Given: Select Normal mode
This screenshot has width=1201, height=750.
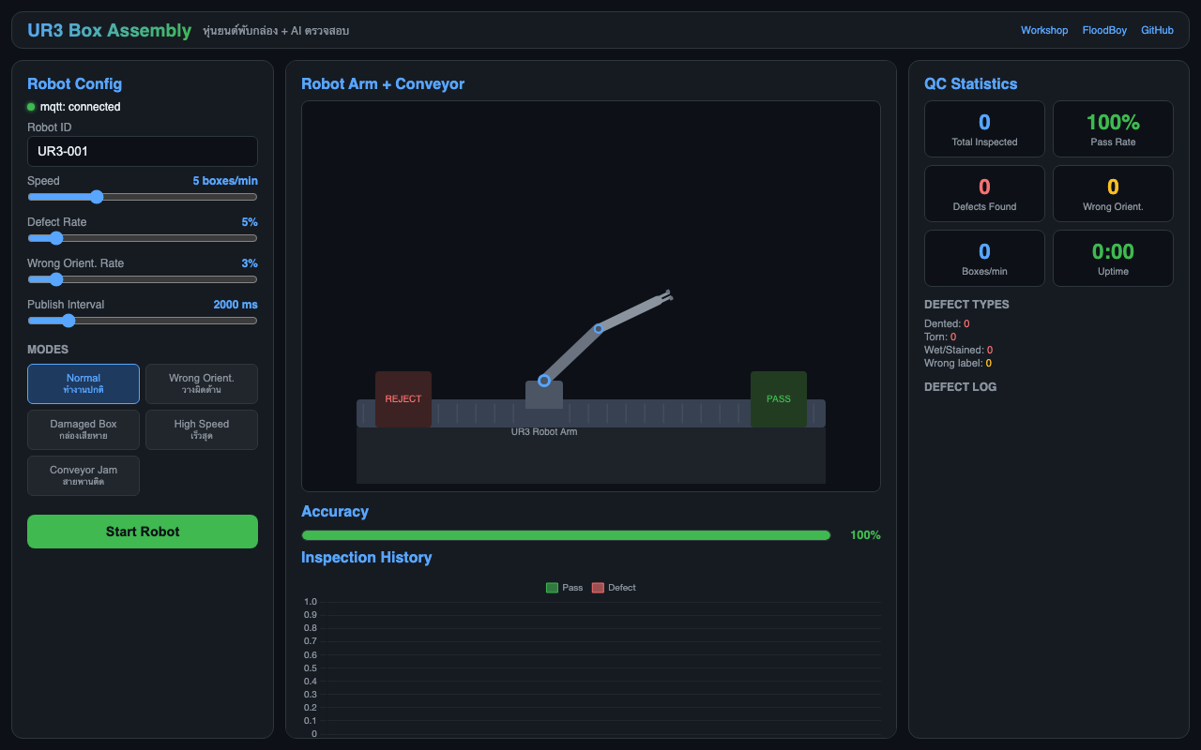Looking at the screenshot, I should click(x=84, y=383).
